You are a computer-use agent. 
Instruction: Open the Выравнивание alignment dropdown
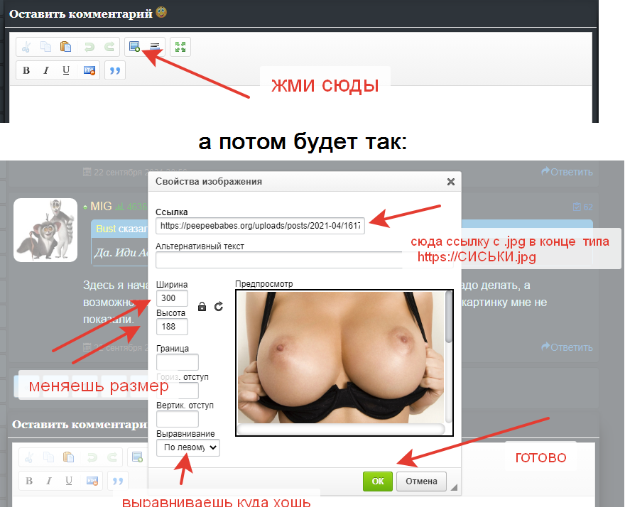(x=188, y=447)
